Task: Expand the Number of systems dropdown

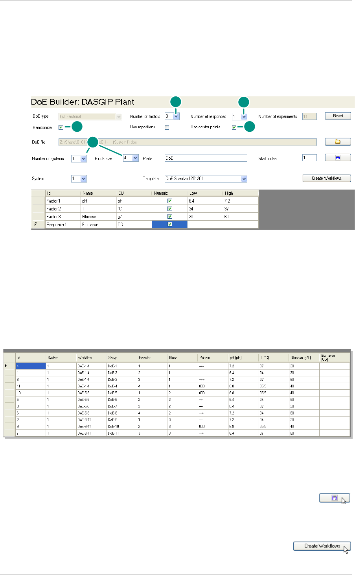Action: tap(83, 158)
